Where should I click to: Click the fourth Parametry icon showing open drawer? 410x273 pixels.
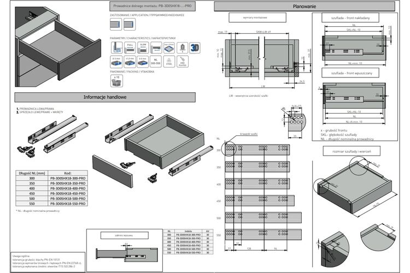(156, 48)
